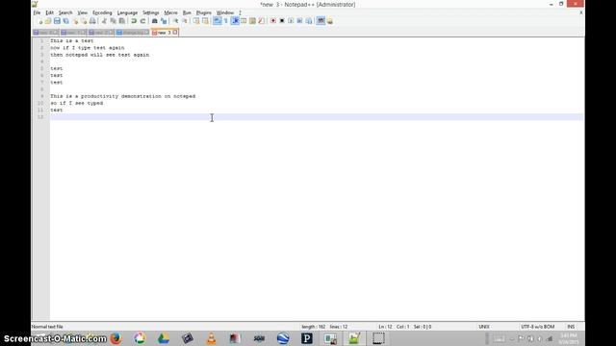This screenshot has width=616, height=346.
Task: Click the Replace toolbar icon
Action: (x=164, y=21)
